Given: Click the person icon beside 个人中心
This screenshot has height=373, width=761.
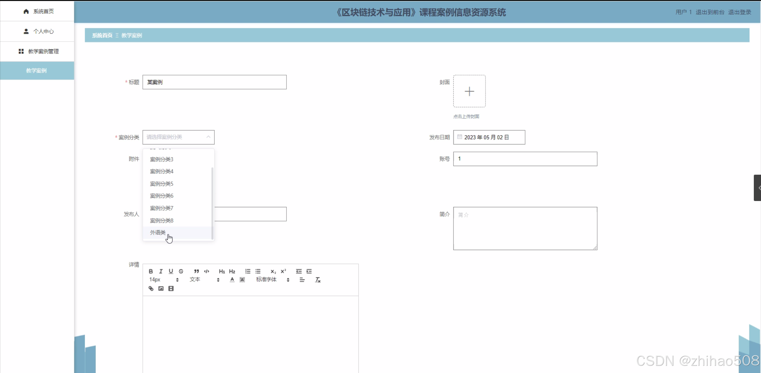Looking at the screenshot, I should pos(26,31).
